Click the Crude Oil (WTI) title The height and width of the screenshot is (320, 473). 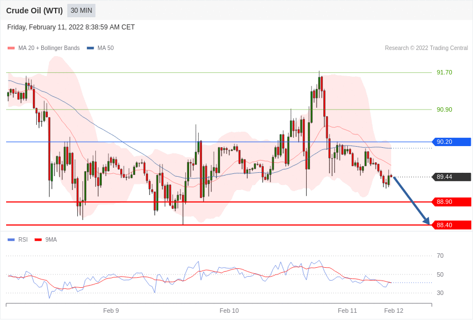pos(35,11)
